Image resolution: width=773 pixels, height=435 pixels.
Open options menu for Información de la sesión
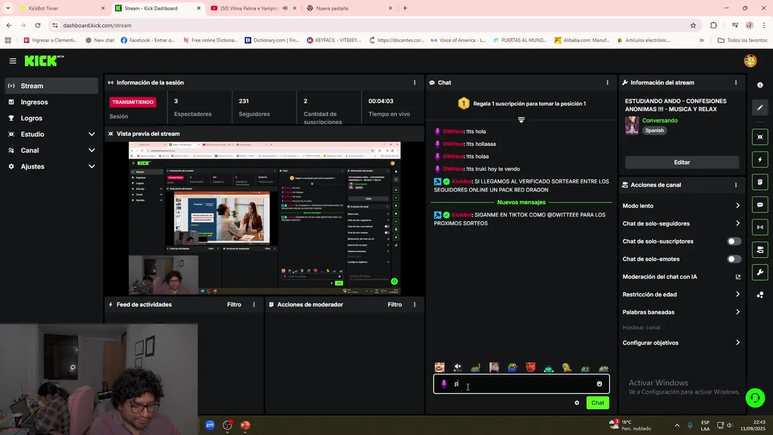pos(414,83)
